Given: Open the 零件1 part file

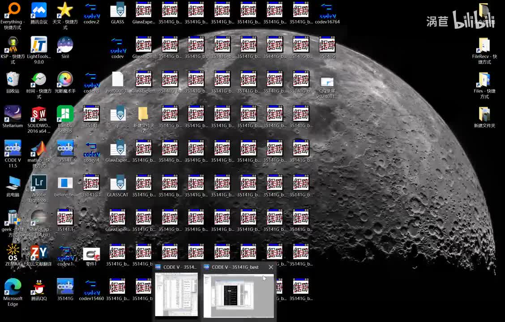Looking at the screenshot, I should coord(91,256).
